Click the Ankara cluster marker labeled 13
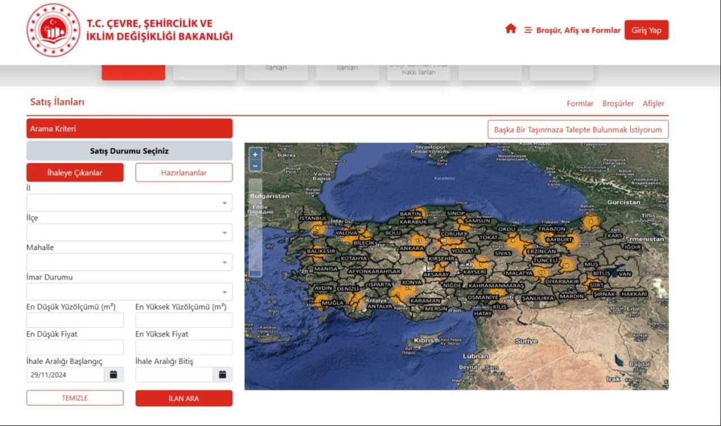Screen dimensions: 721x426 tap(417, 241)
